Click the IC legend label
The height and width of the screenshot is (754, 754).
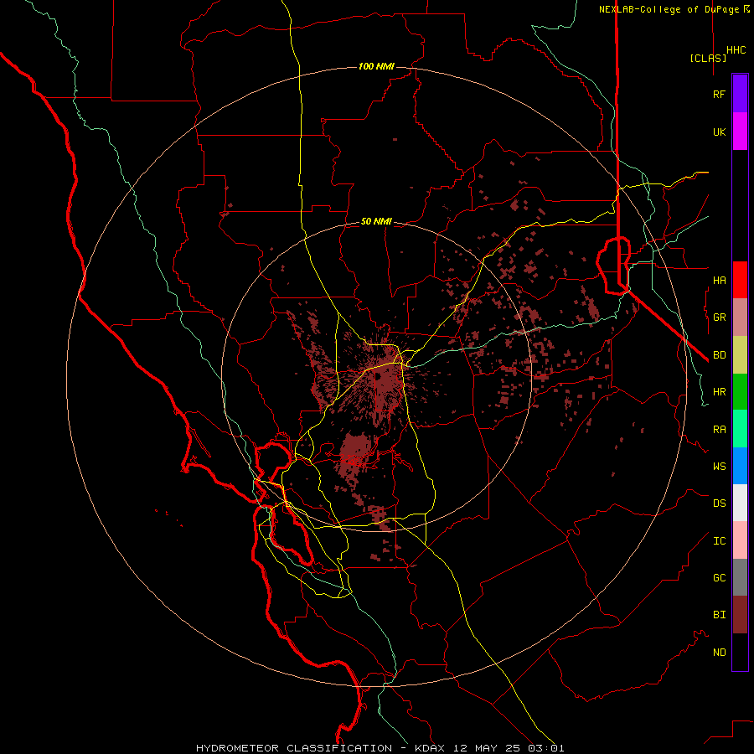point(719,541)
